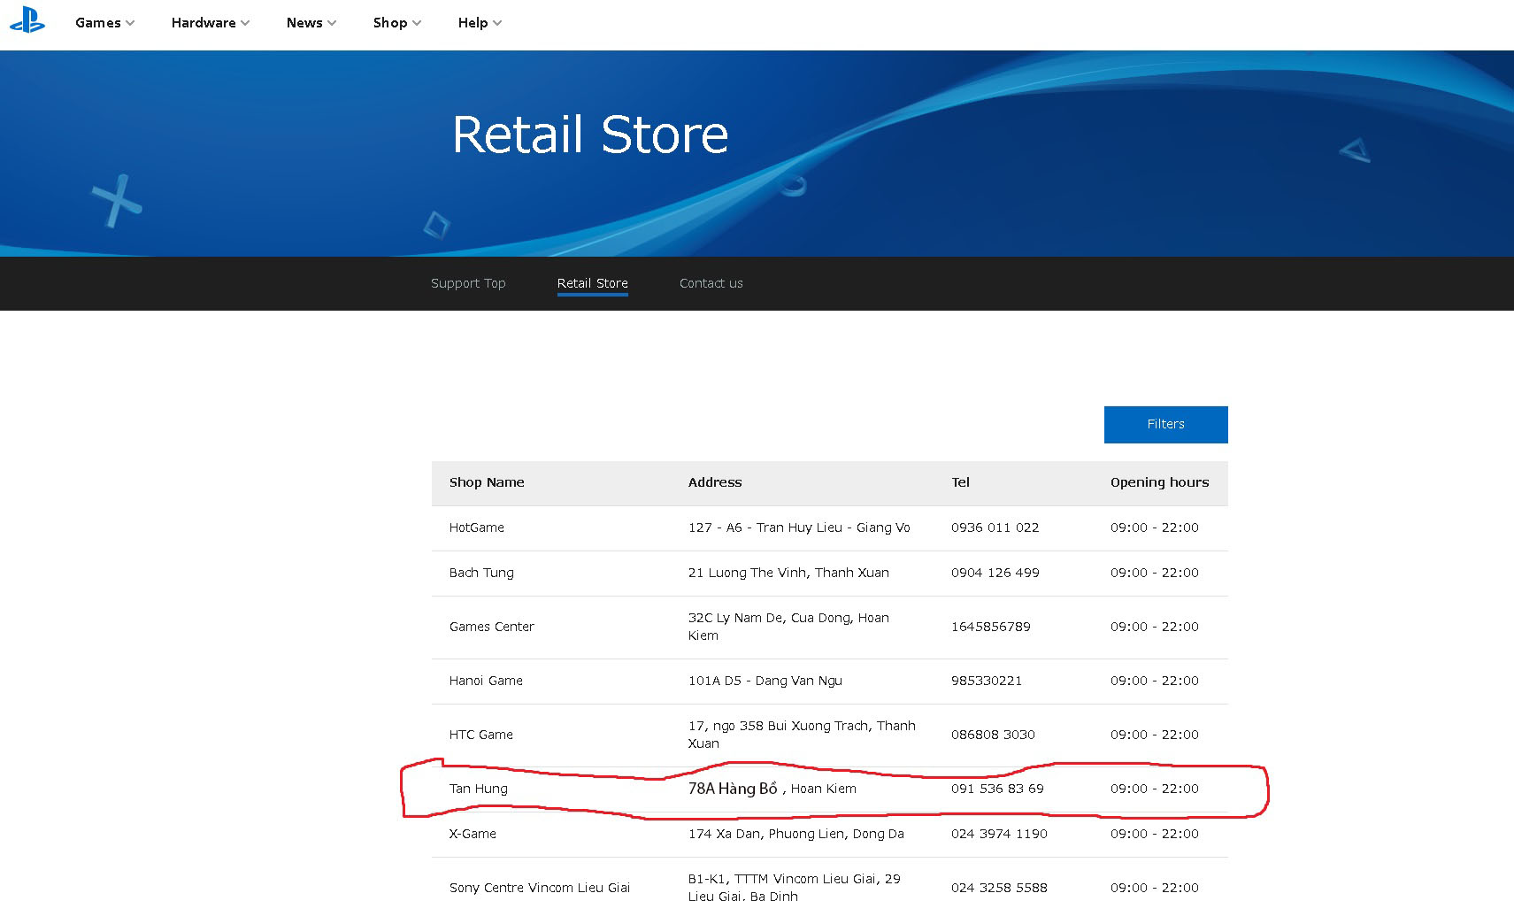Select Sony Centre Vincom Lieu Giai row

(829, 880)
